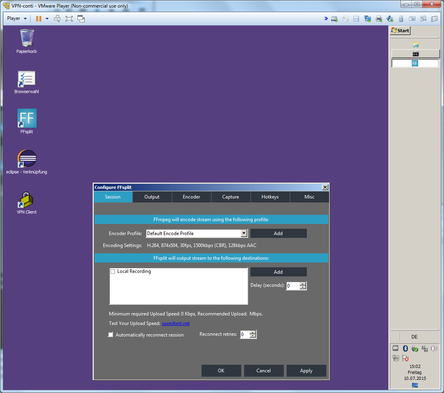
Task: Click the Action Center flag tray icon
Action: (405, 358)
